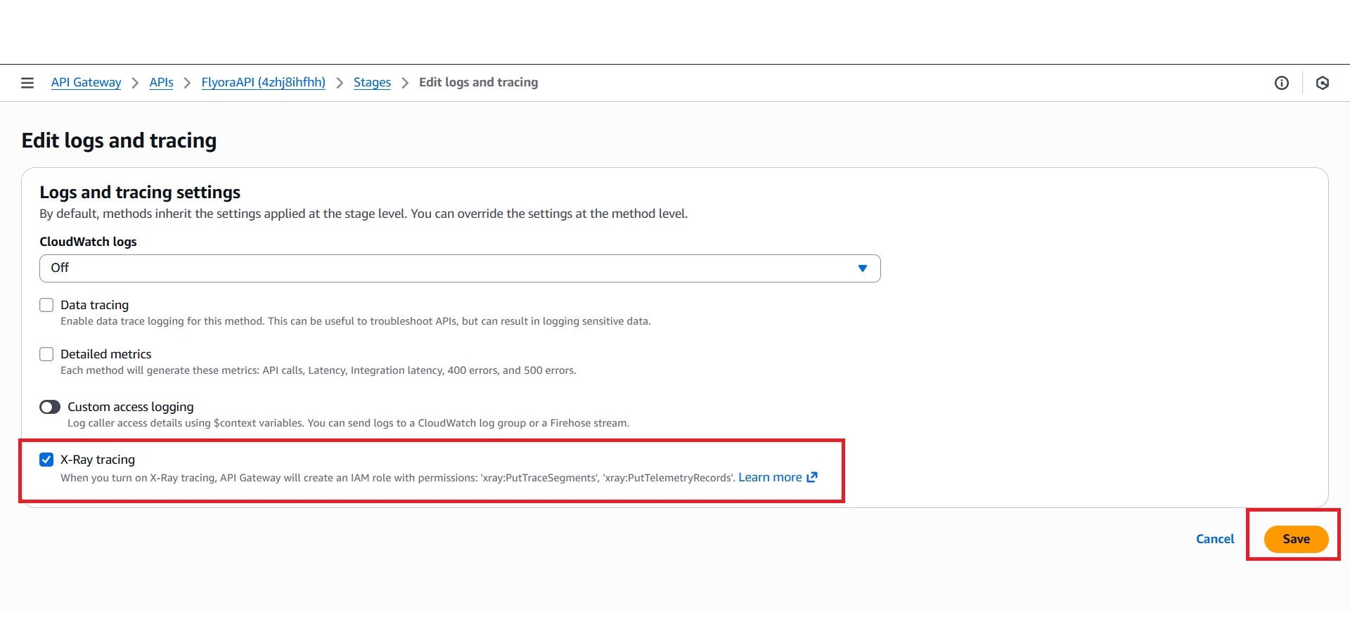The height and width of the screenshot is (624, 1350).
Task: Click the 'Off' value in CloudWatch logs
Action: [60, 268]
